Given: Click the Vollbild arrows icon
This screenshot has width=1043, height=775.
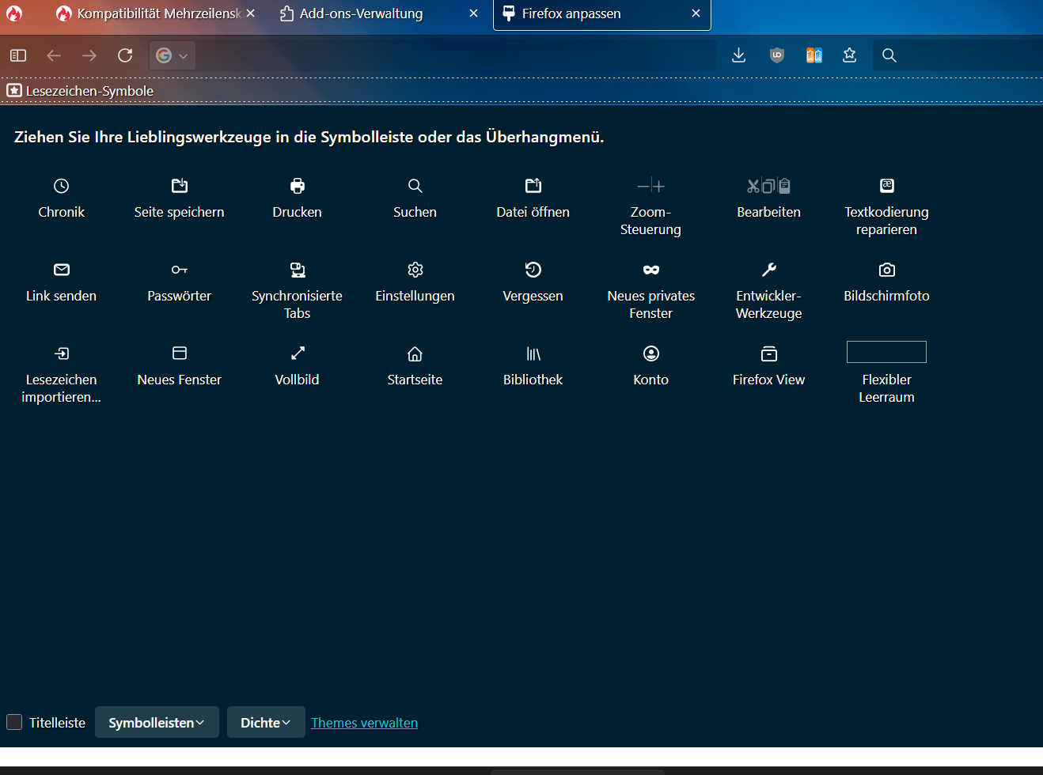Looking at the screenshot, I should click(x=297, y=353).
